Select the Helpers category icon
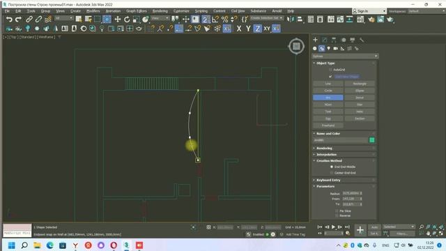Image resolution: width=446 pixels, height=251 pixels. pos(342,48)
